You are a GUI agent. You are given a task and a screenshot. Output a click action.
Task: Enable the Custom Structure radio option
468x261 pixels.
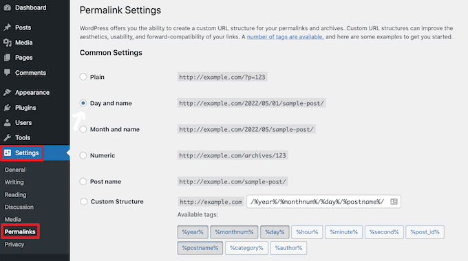(83, 201)
